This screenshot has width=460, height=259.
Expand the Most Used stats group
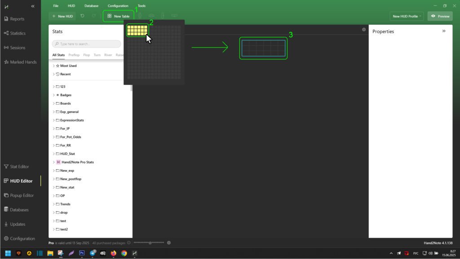[54, 66]
